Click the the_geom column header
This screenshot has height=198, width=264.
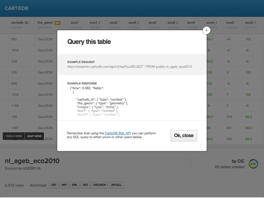click(45, 23)
